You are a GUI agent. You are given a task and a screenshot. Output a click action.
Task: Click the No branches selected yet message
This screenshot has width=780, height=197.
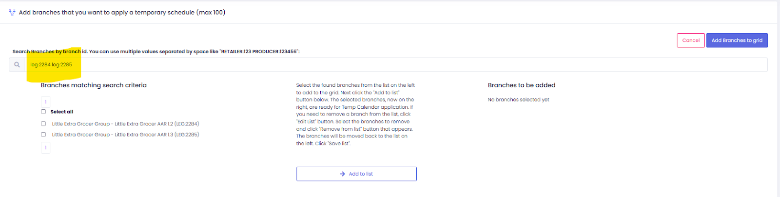518,100
